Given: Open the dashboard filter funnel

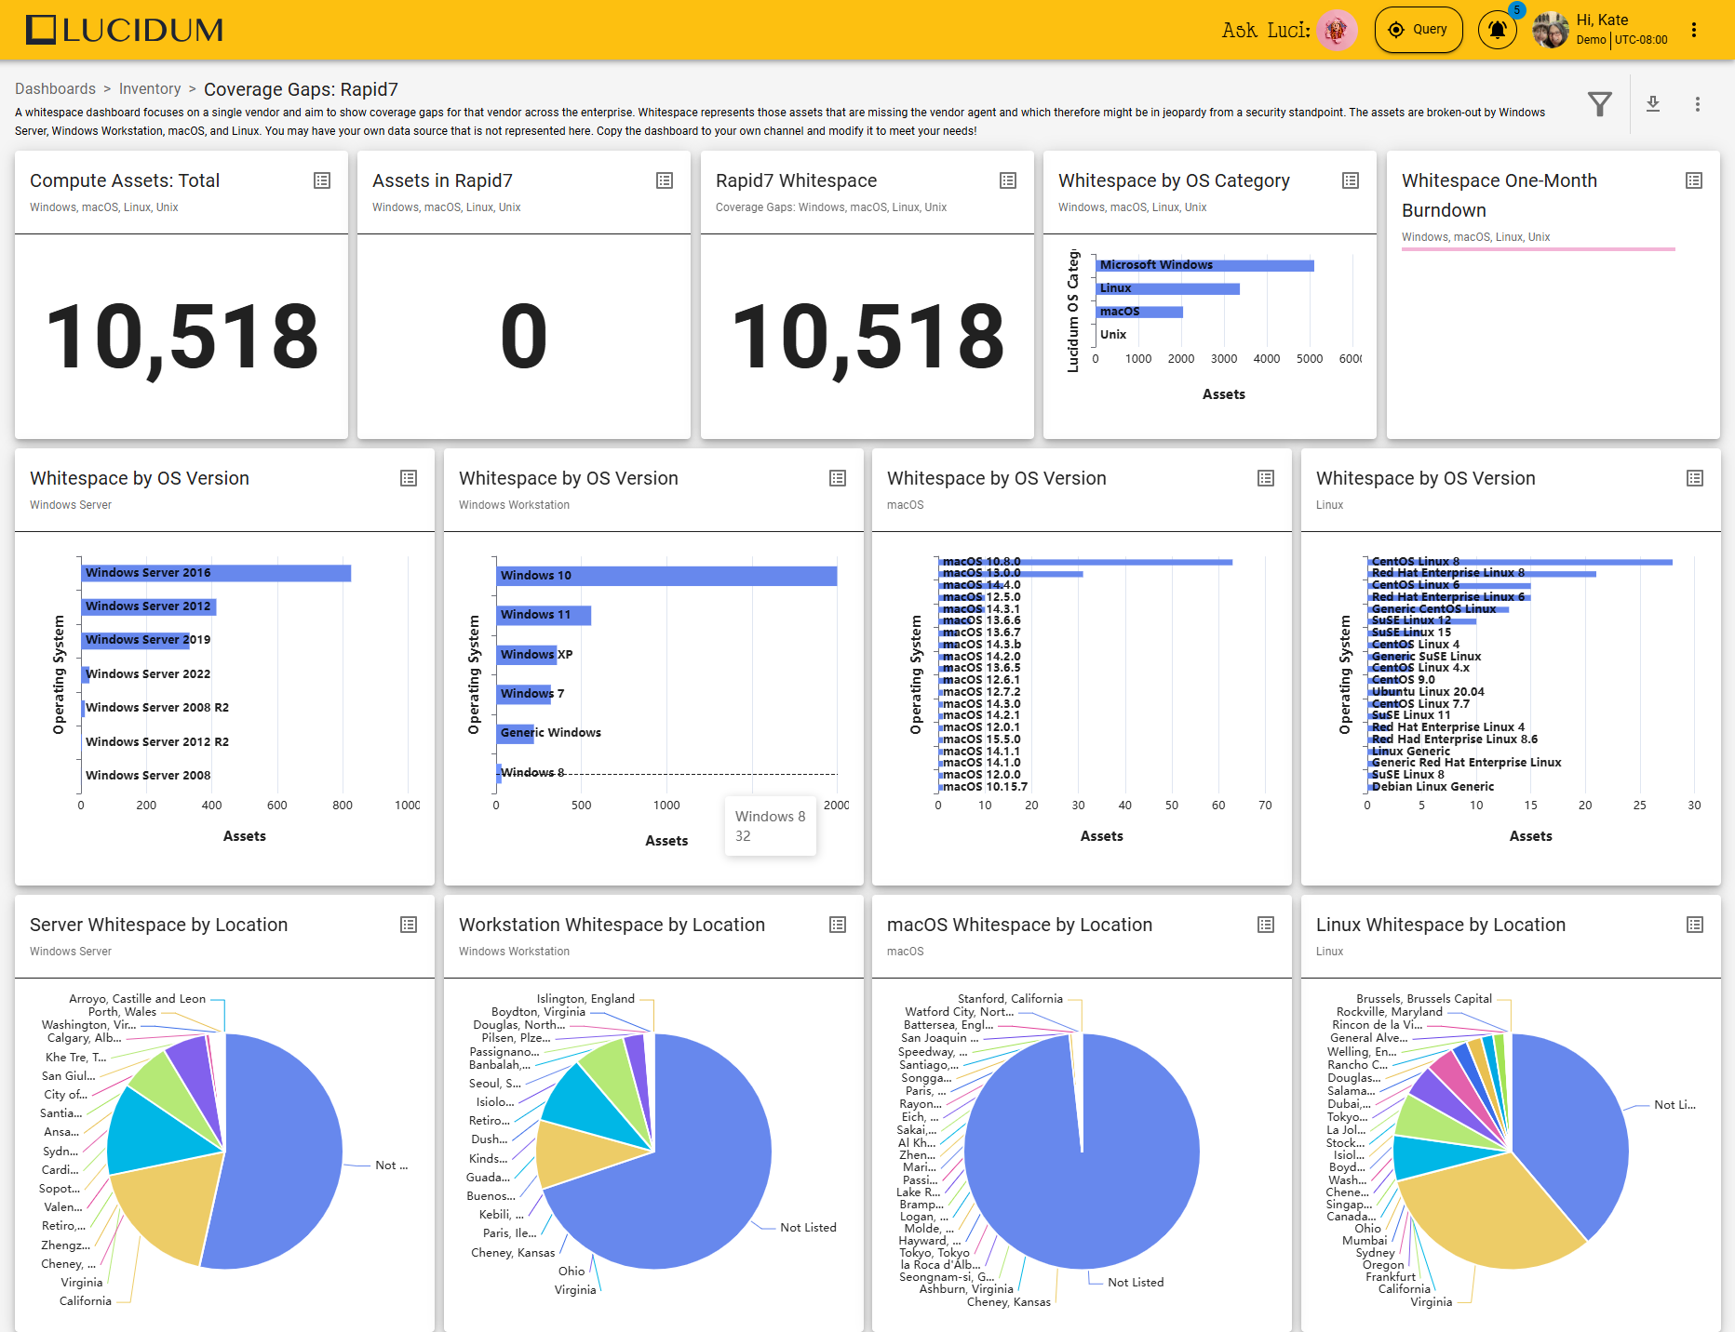Looking at the screenshot, I should click(1600, 104).
